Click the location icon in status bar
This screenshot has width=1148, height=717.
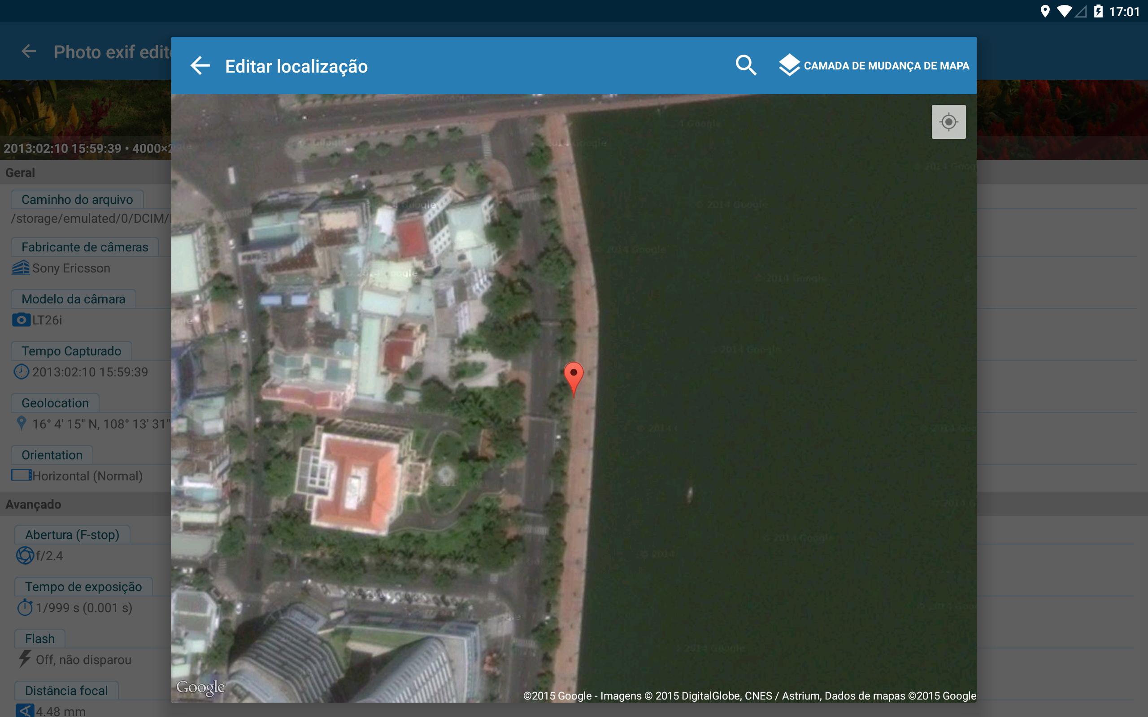[x=1044, y=11]
